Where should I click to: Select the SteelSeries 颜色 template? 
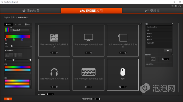[159, 27]
